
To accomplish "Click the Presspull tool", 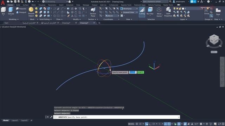I will (21, 13).
